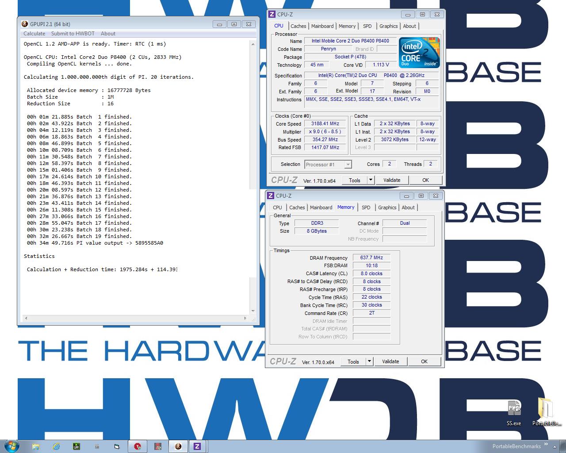Switch to Mainboard tab in CPU-Z processor window
566x453 pixels.
tap(322, 26)
